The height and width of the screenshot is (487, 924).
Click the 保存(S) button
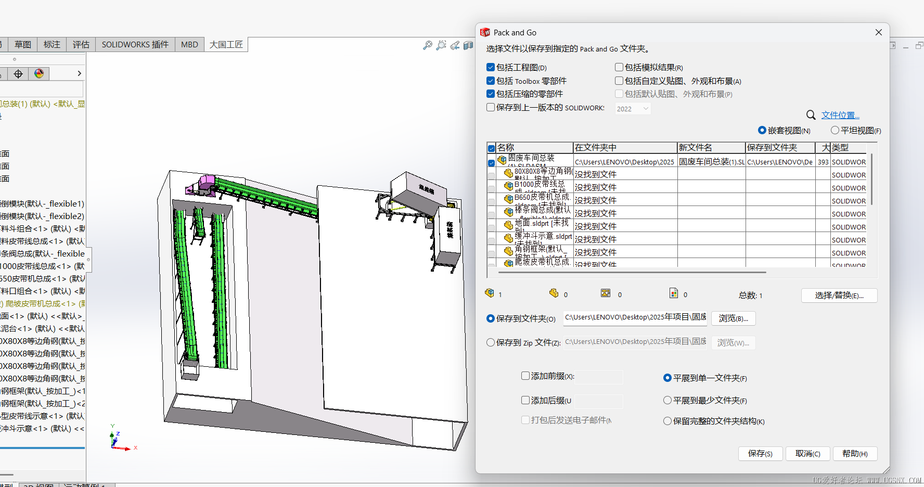coord(760,454)
